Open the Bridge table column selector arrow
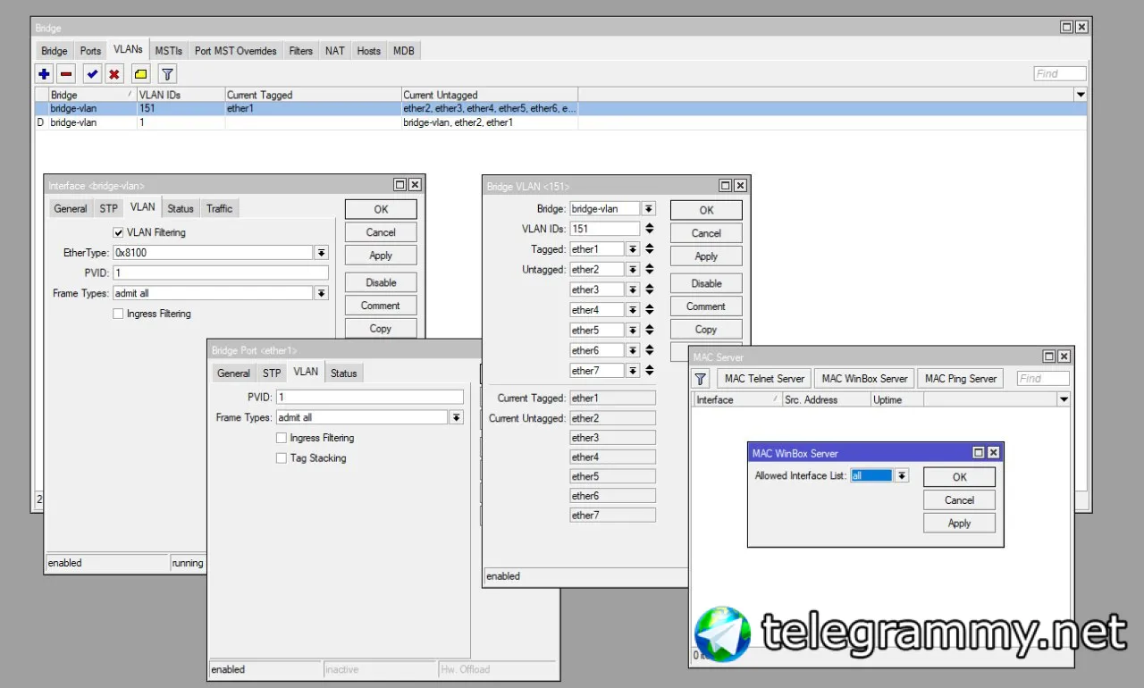The height and width of the screenshot is (688, 1144). click(x=1081, y=95)
